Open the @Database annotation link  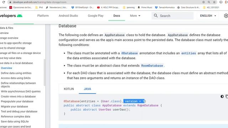point(129,53)
